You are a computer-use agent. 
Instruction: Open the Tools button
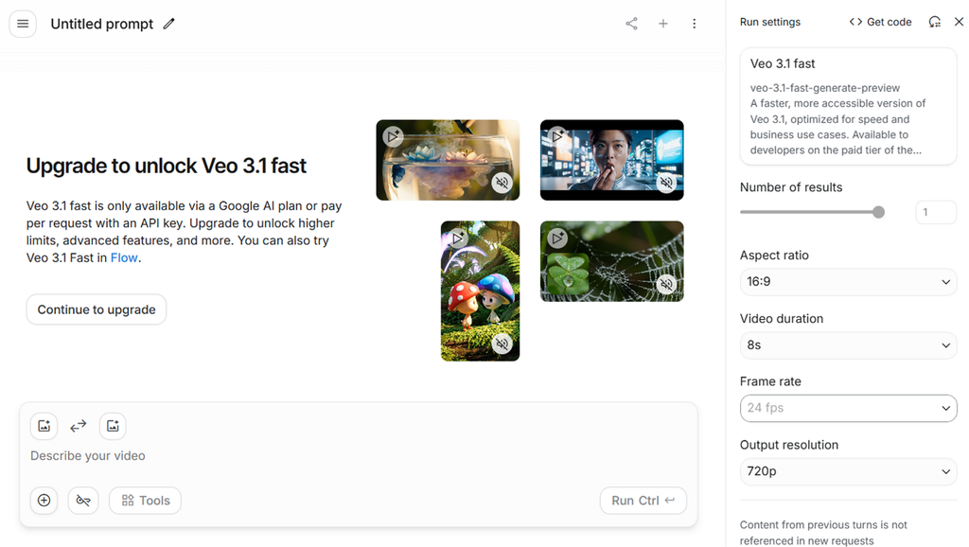(x=145, y=501)
